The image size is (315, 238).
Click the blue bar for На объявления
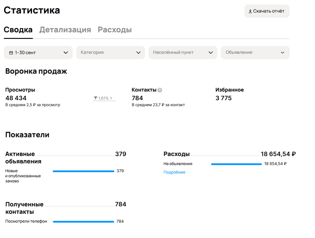(x=236, y=164)
